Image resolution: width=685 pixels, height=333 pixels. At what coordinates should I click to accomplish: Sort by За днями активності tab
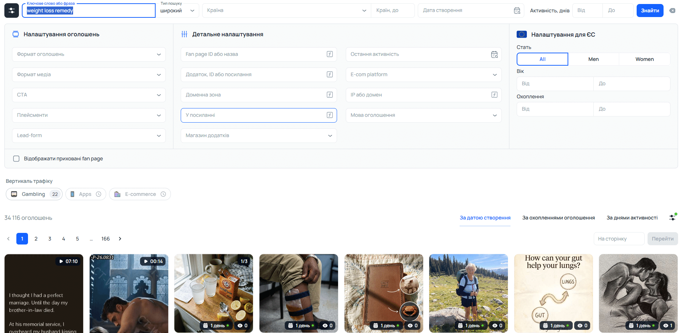(x=632, y=218)
